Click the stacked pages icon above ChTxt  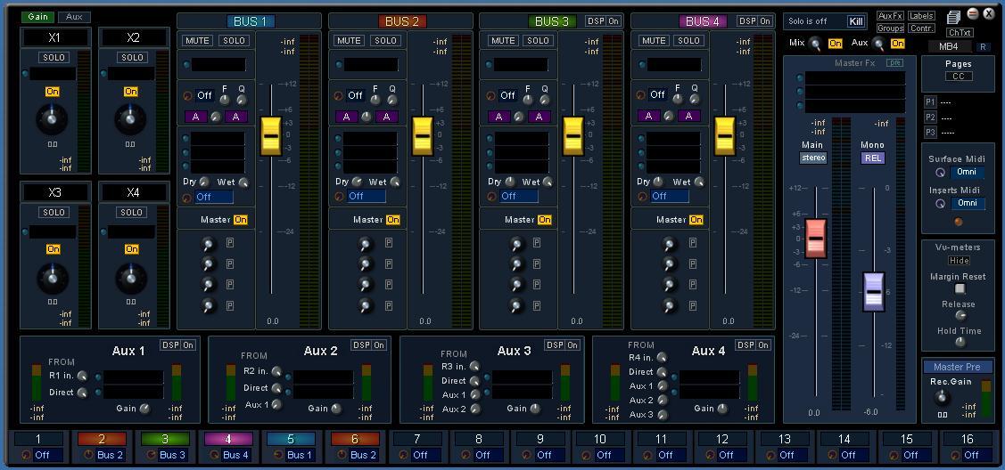click(953, 17)
